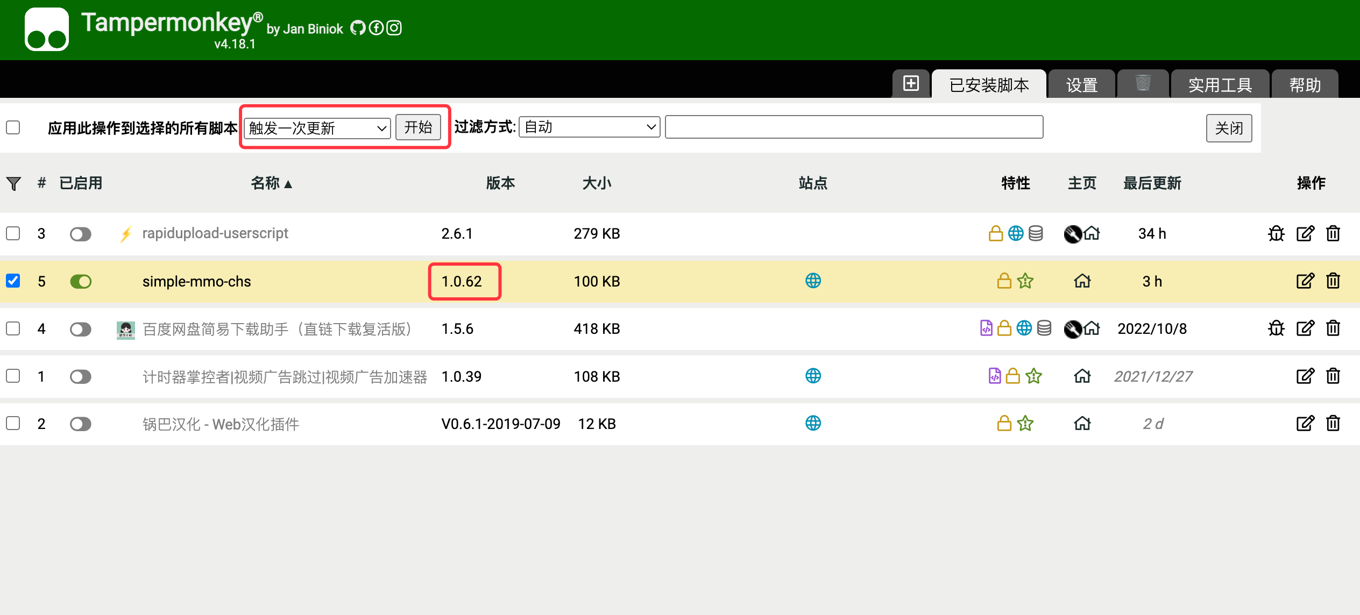Enable the 百度网盘简易下载助手 toggle
This screenshot has height=615, width=1360.
pos(81,329)
